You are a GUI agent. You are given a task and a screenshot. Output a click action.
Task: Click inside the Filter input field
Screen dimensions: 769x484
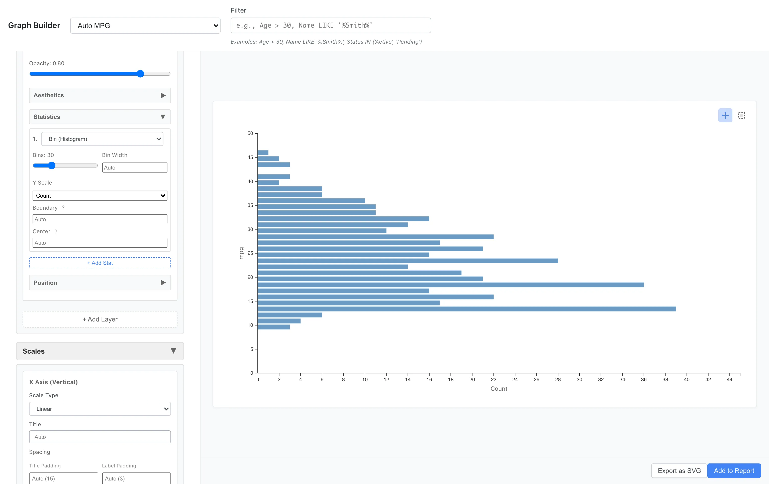331,25
